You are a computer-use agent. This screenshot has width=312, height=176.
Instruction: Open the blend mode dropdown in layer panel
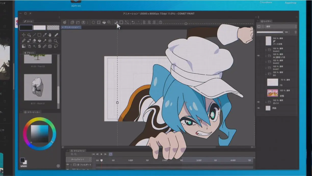pyautogui.click(x=281, y=27)
